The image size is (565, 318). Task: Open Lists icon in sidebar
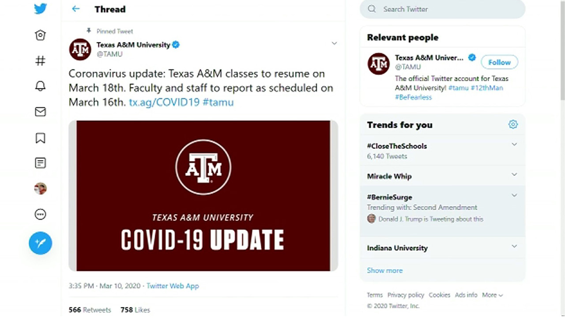coord(40,163)
